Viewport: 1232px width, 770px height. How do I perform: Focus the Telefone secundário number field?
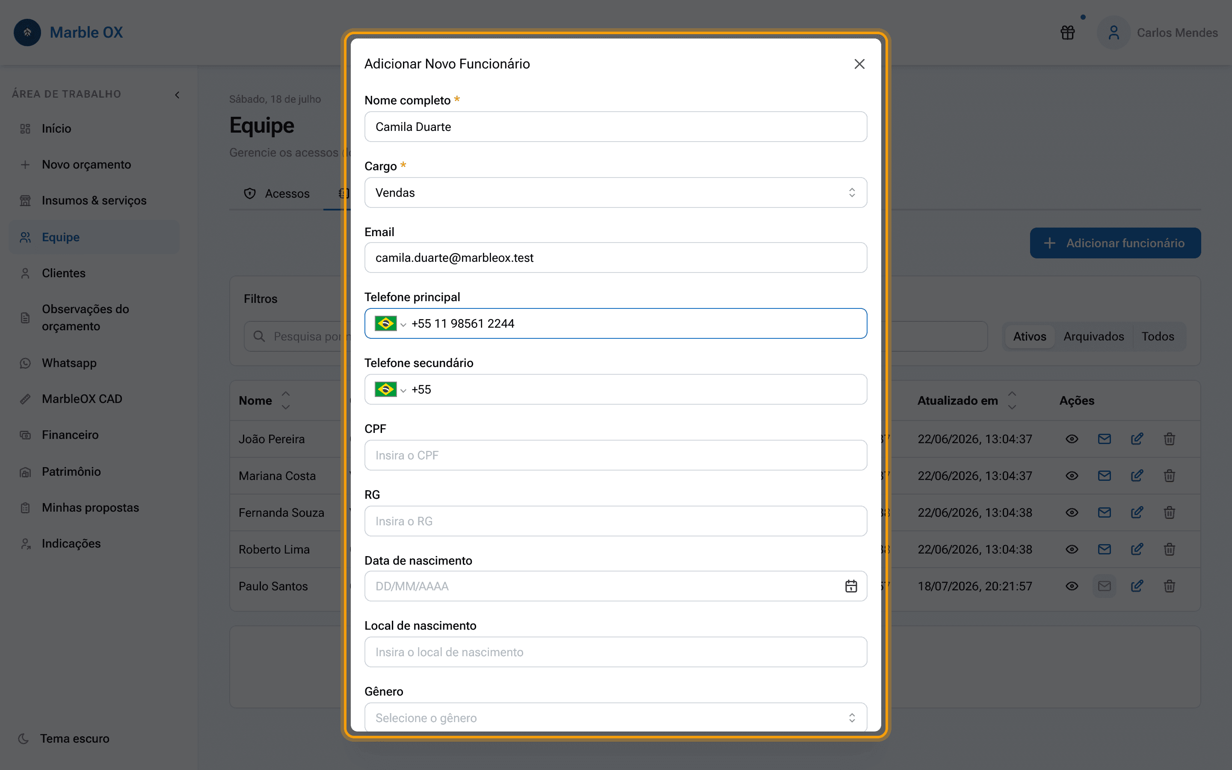pos(637,390)
